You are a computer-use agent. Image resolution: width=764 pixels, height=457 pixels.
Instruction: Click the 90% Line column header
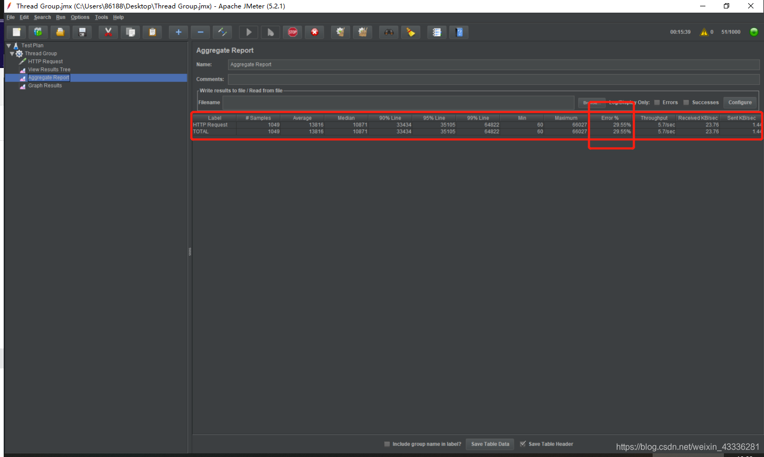[x=390, y=118]
